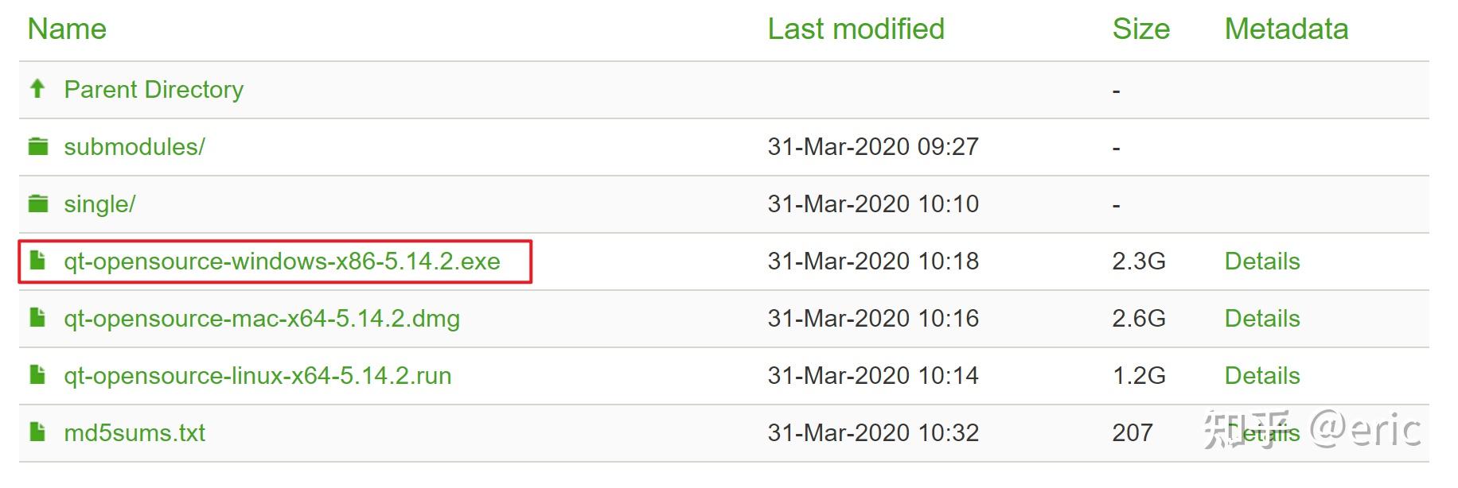Click the file icon beside md5sums.txt

pyautogui.click(x=37, y=432)
